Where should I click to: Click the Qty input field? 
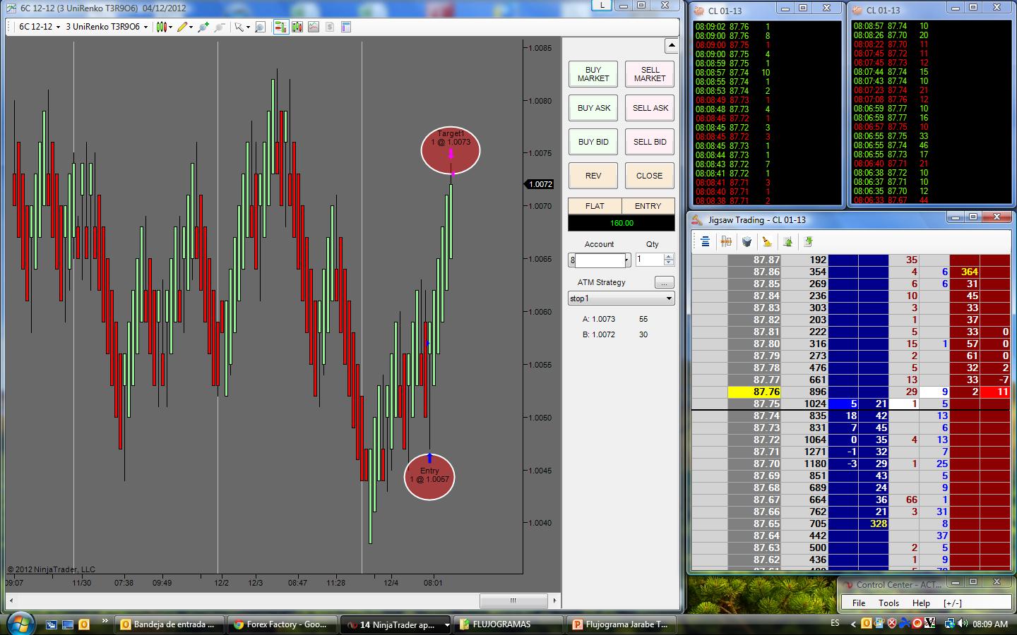650,260
